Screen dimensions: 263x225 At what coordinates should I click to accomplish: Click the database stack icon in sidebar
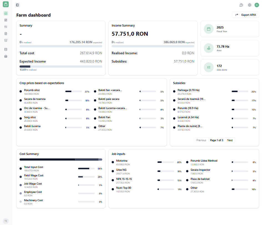[6, 50]
